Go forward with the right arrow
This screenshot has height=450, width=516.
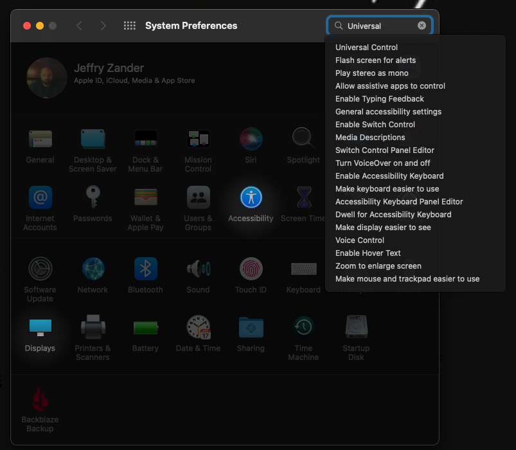(x=103, y=26)
